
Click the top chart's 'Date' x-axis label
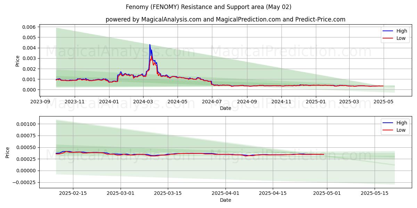226,108
